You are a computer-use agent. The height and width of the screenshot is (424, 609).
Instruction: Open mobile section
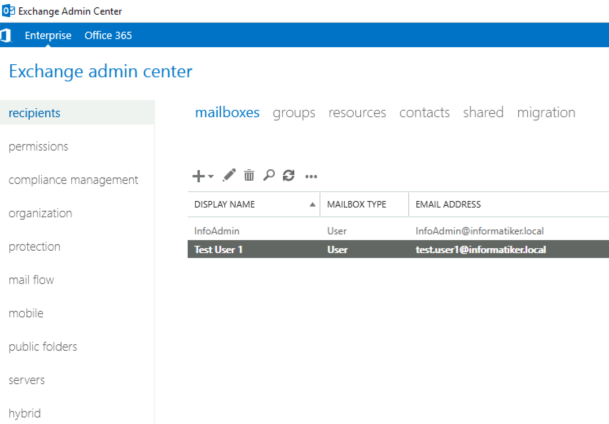(26, 313)
